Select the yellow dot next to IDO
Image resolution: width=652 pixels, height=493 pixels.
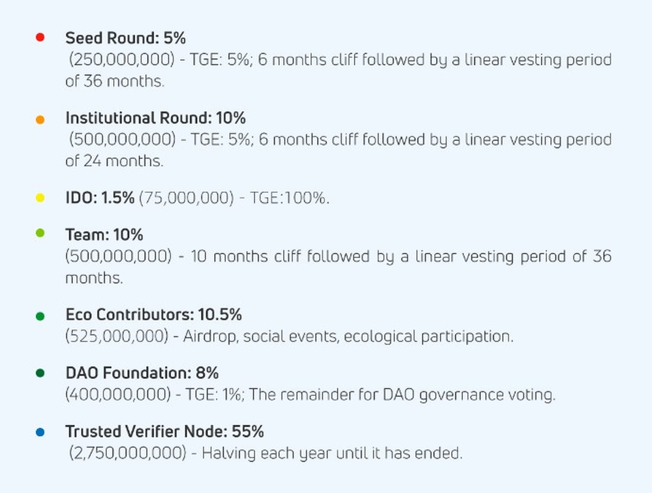coord(40,198)
